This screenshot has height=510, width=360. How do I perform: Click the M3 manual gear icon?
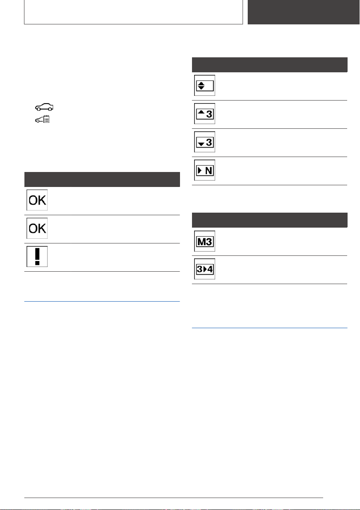coord(204,241)
